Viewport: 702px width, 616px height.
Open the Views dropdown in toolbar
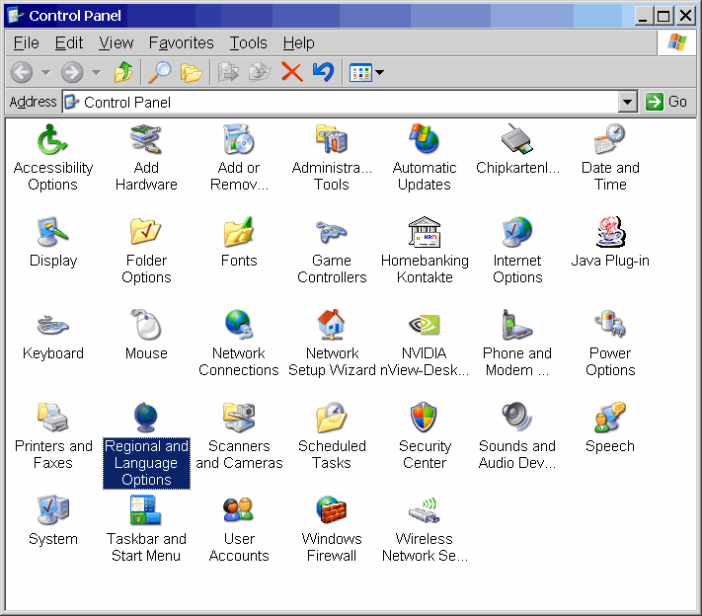click(x=366, y=72)
